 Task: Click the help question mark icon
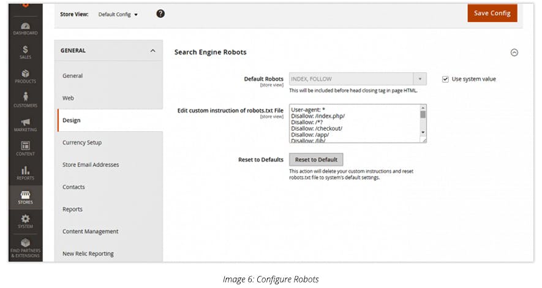[160, 13]
